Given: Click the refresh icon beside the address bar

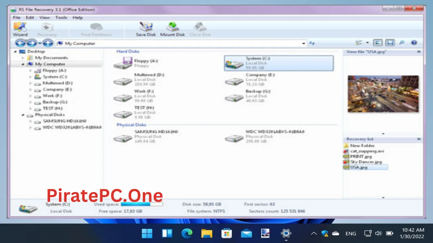Looking at the screenshot, I should click(312, 43).
